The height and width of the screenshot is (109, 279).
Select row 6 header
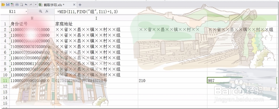(x=5, y=52)
